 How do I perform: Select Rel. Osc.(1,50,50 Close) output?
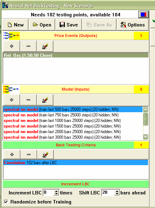[x=76, y=55]
